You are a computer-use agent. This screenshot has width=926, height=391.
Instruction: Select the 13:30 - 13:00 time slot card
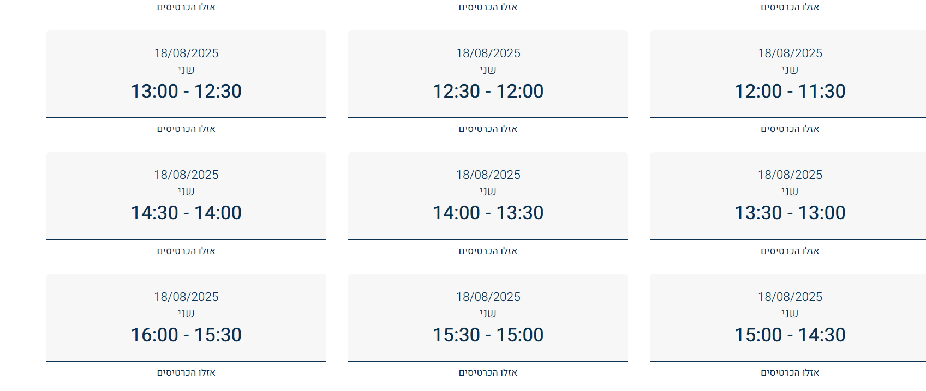(790, 196)
